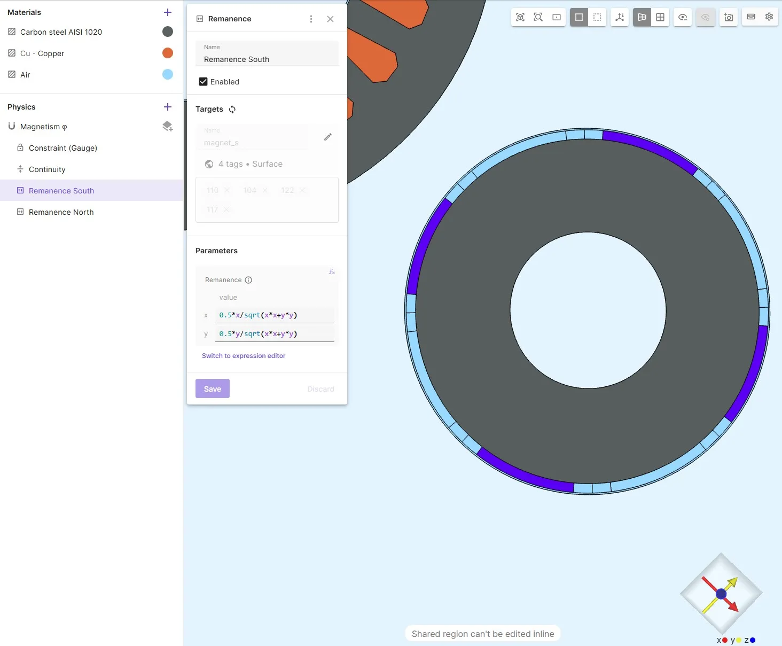Screen dimensions: 782x646
Task: Uncheck the Enabled checkbox
Action: pos(203,82)
